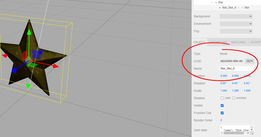Collapse the Star node in the outliner
261x137 pixels.
click(212, 2)
